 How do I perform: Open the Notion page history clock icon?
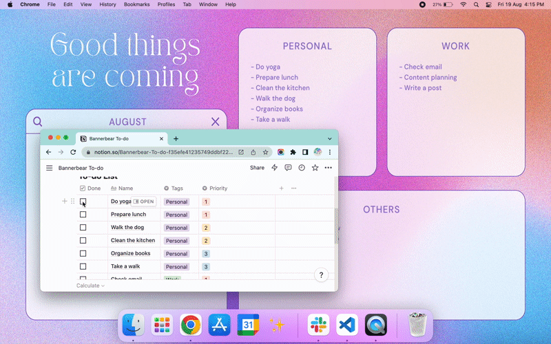(x=302, y=168)
